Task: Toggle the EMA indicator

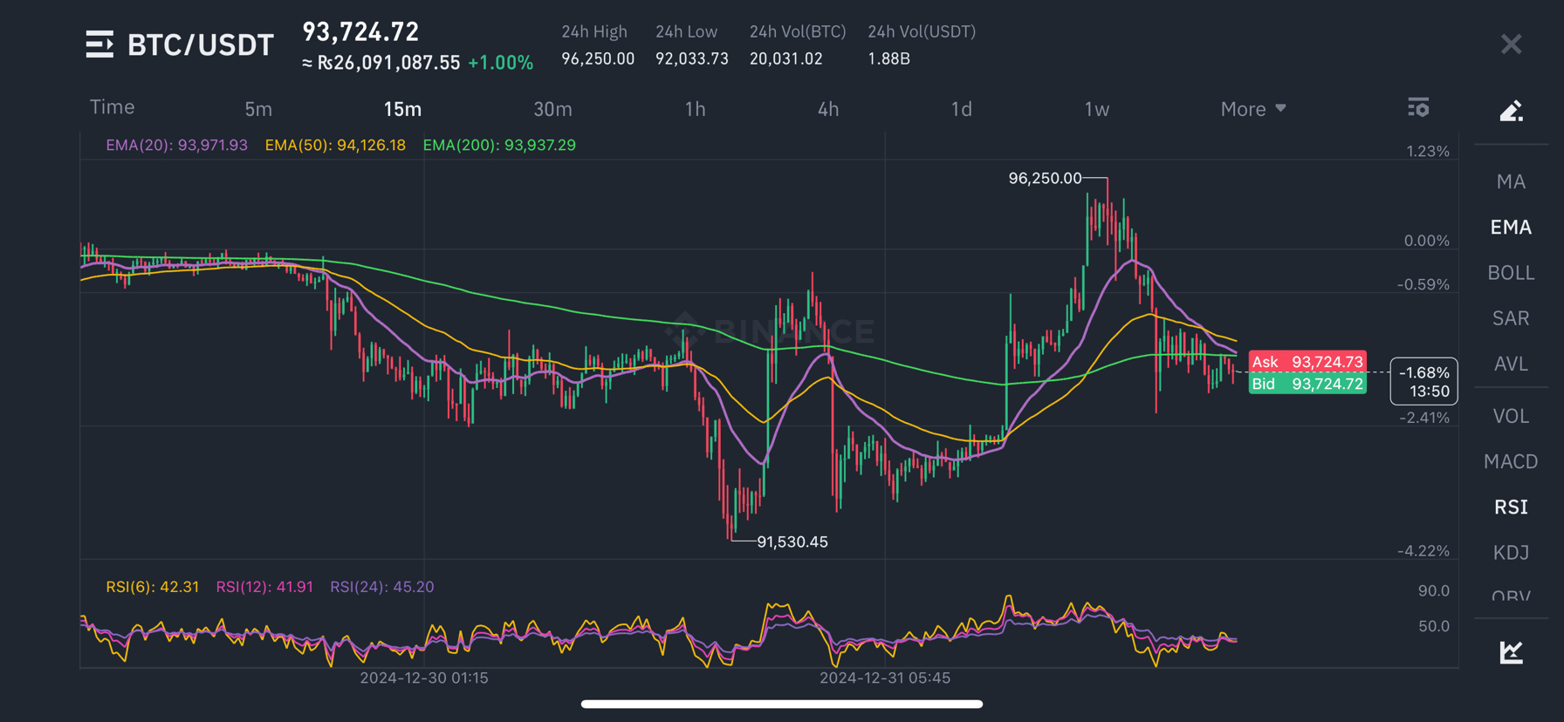Action: (x=1511, y=227)
